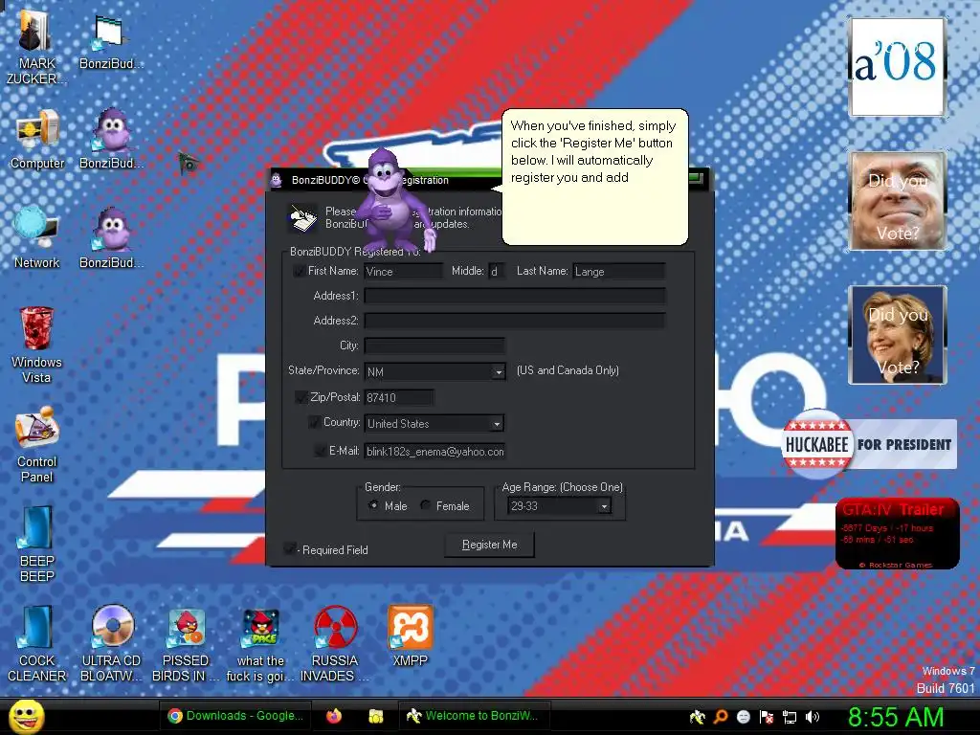
Task: Click the Hillary 'Did you Vote?' gadget
Action: pos(897,334)
